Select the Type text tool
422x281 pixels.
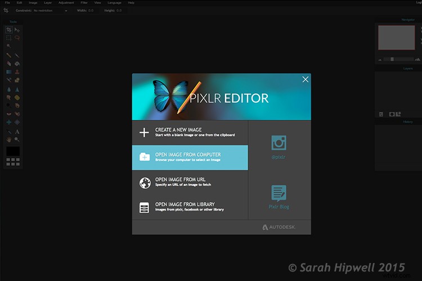[17, 132]
